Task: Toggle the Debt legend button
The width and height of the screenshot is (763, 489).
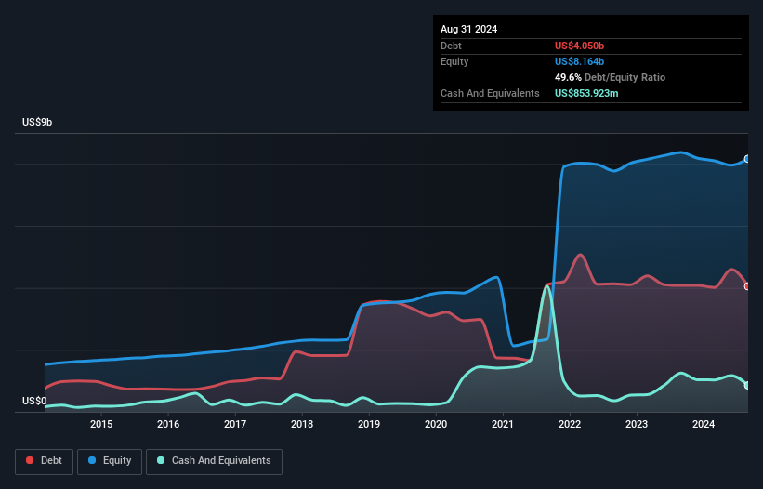Action: pyautogui.click(x=45, y=461)
